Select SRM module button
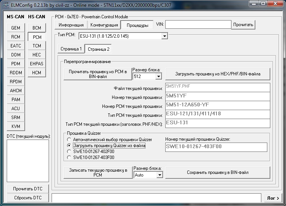The width and height of the screenshot is (286, 206). [16, 117]
